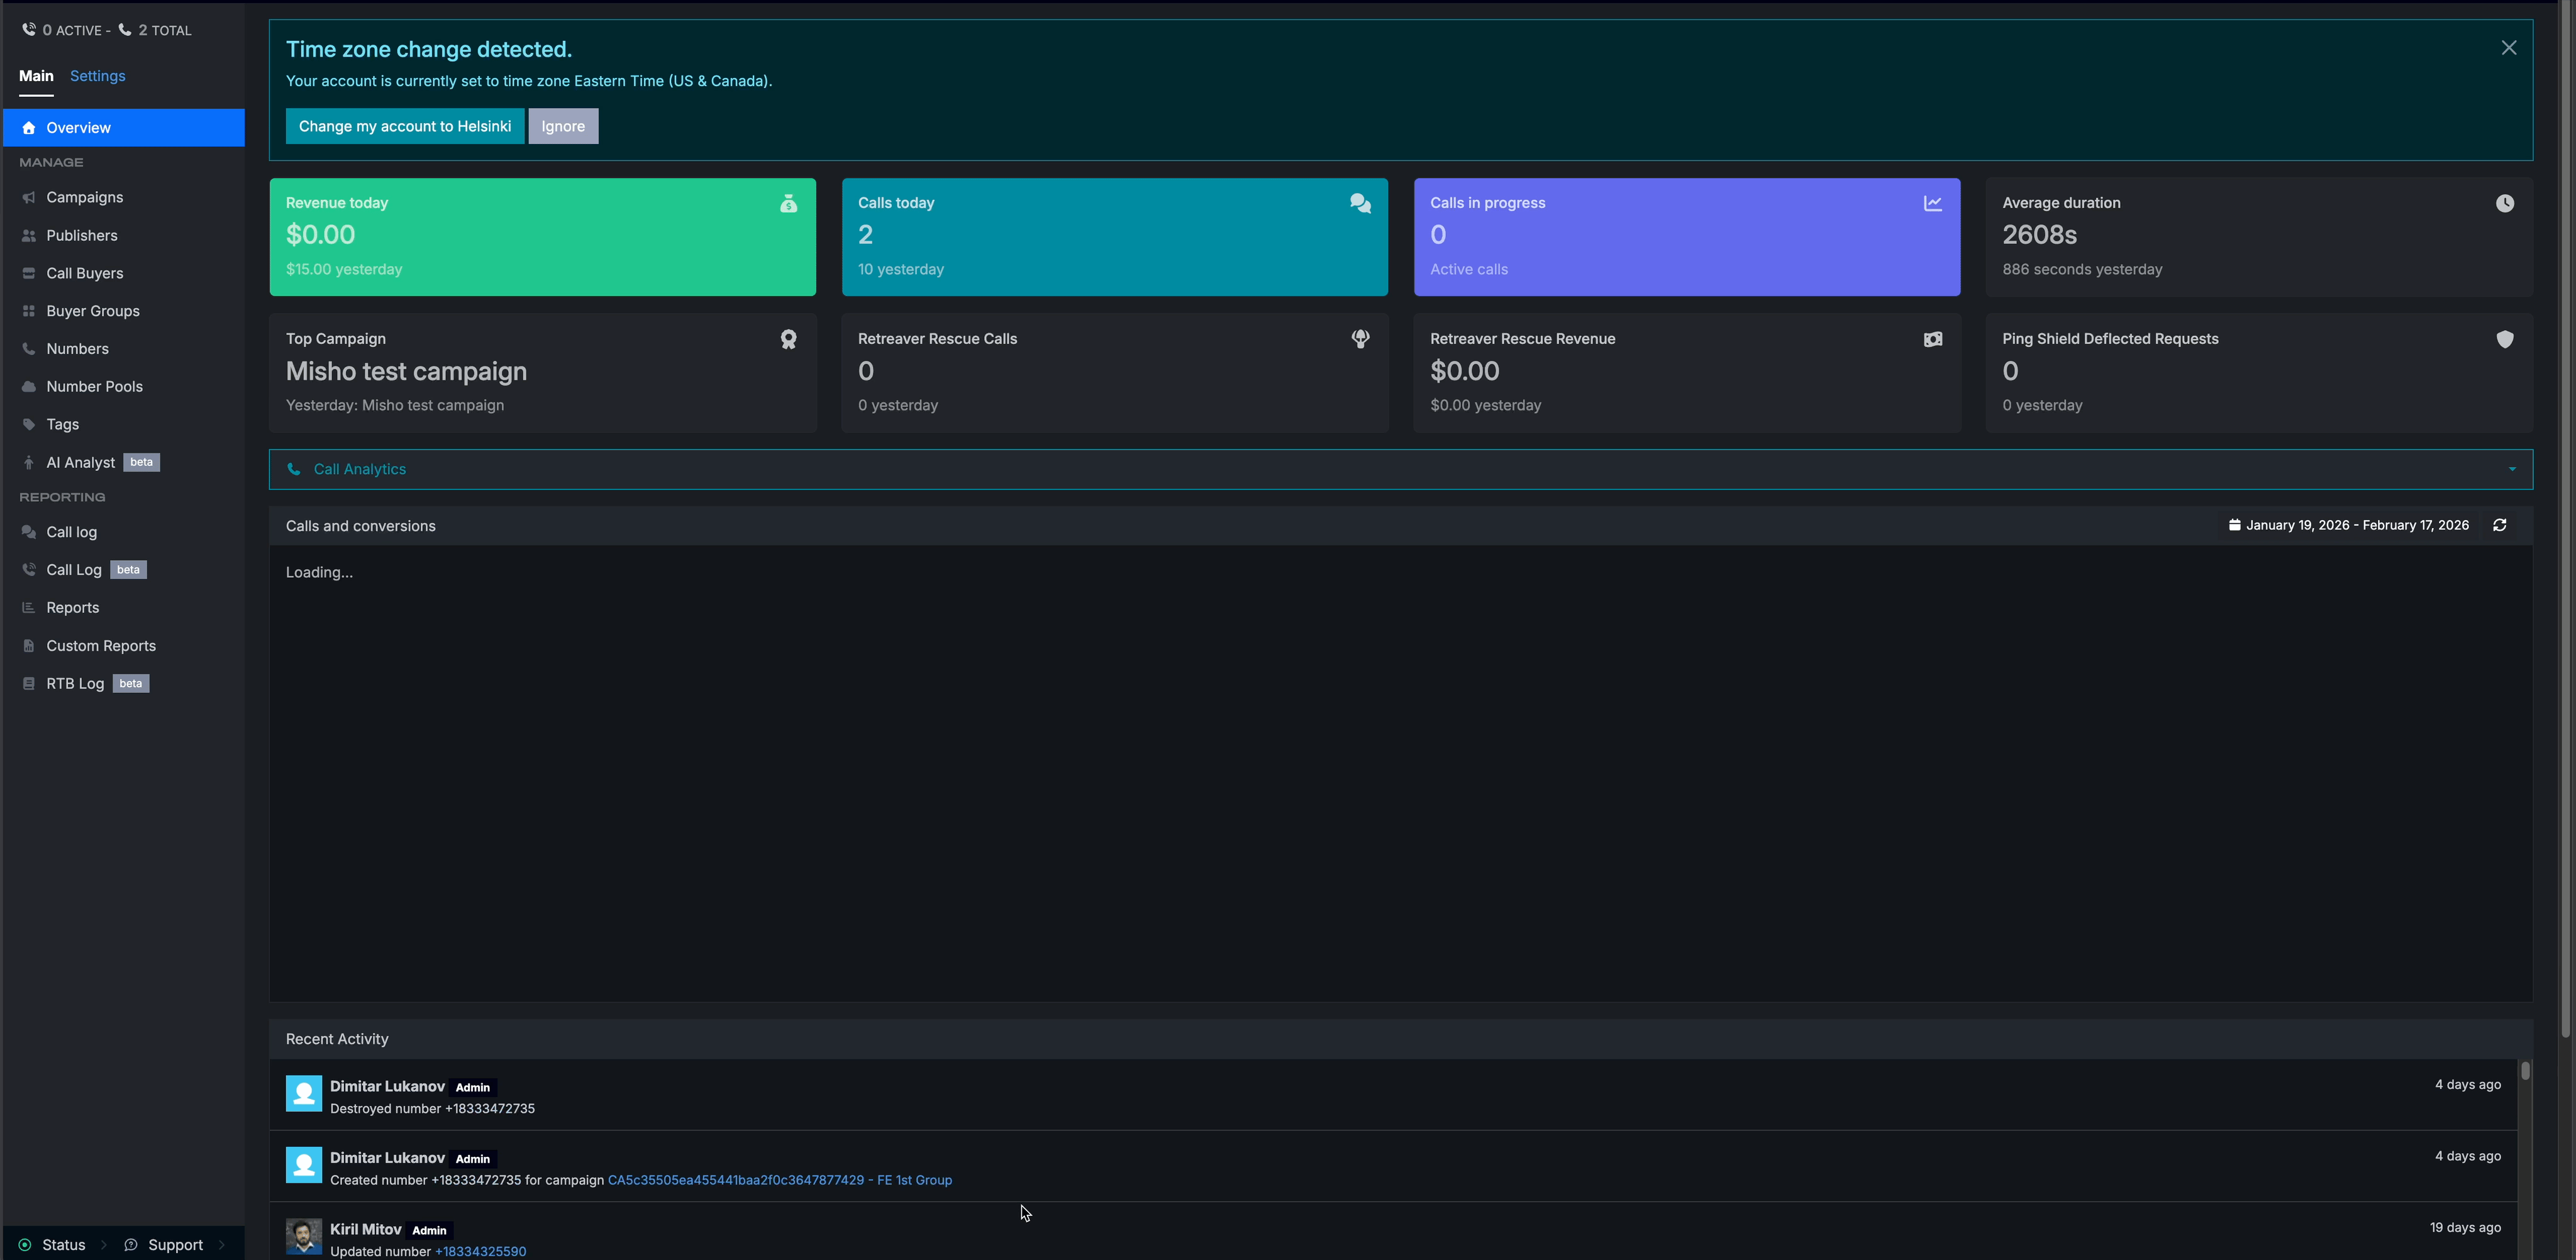Open the Support link at the bottom
Screen dimensions: 2576x1260
pyautogui.click(x=175, y=1245)
